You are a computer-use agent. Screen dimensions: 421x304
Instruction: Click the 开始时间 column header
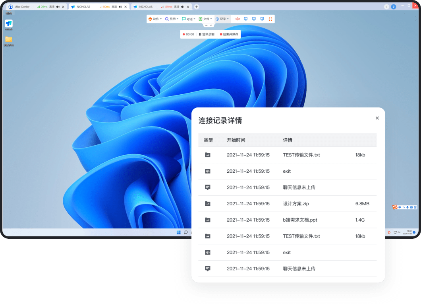[236, 140]
